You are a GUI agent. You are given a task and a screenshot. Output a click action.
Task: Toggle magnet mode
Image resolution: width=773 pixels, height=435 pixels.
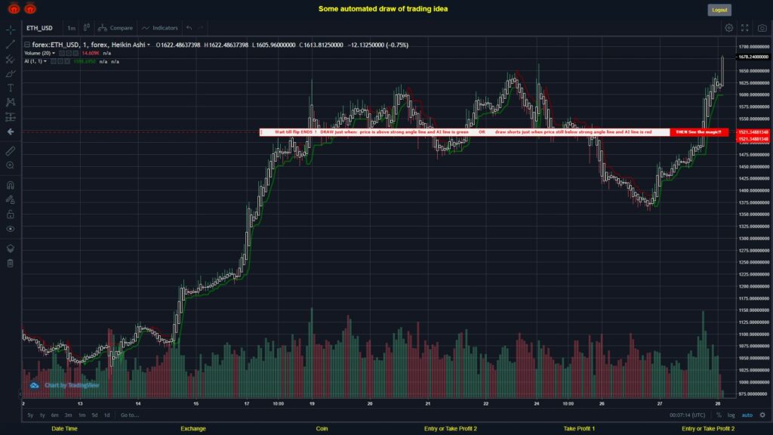pos(11,185)
